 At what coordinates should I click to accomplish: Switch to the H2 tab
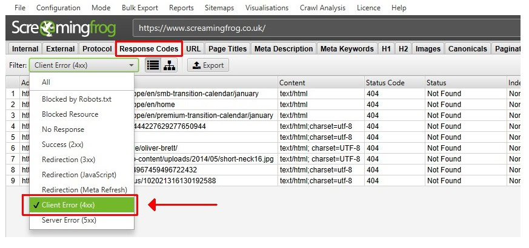coord(403,49)
